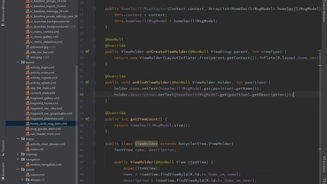Select main.xml under menu folder
Image resolution: width=327 pixels, height=184 pixels.
click(x=35, y=149)
